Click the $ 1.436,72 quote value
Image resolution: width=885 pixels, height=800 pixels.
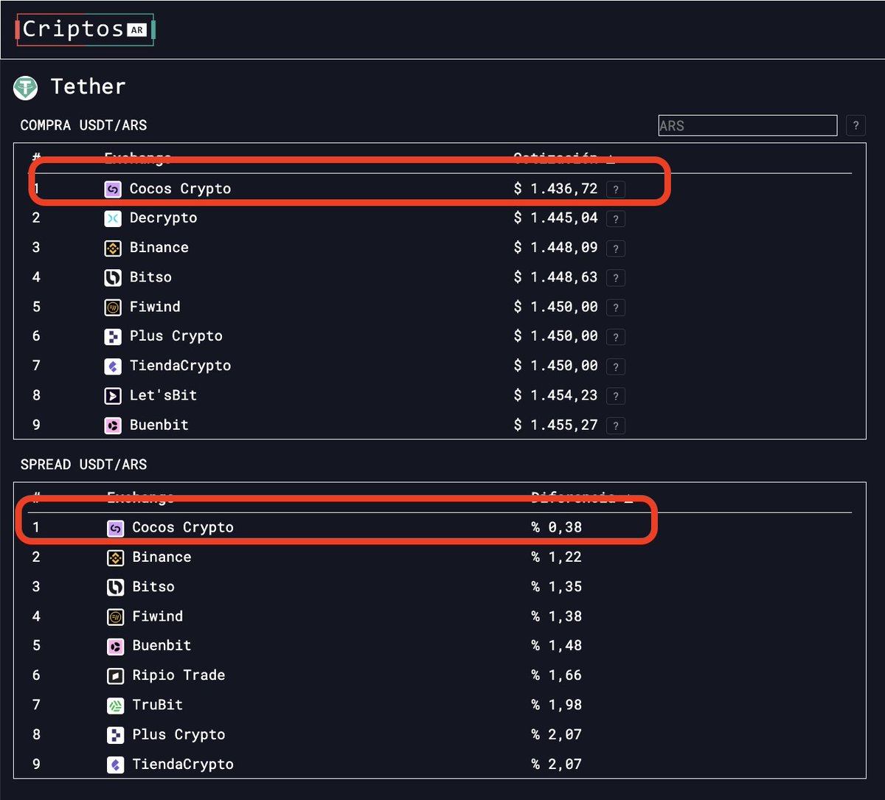click(x=556, y=189)
